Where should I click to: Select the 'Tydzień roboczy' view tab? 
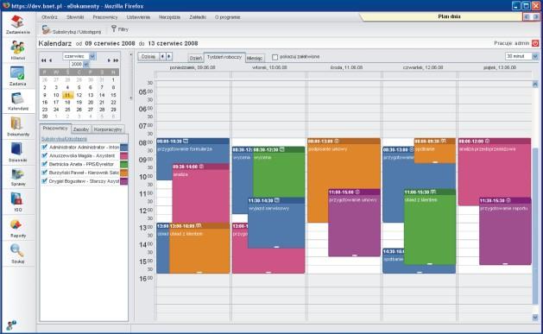[x=224, y=57]
